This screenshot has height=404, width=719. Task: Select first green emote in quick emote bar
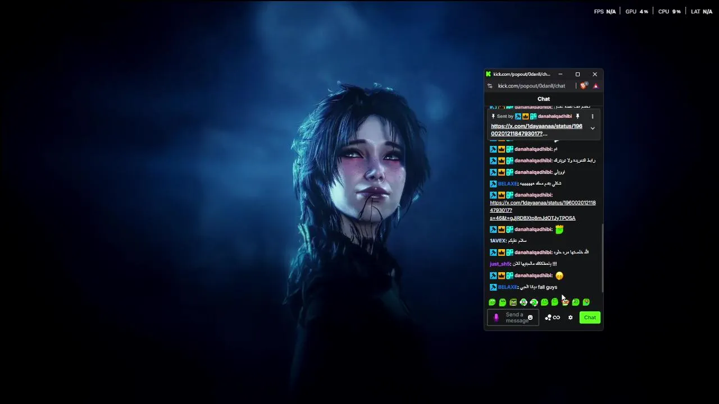coord(492,302)
